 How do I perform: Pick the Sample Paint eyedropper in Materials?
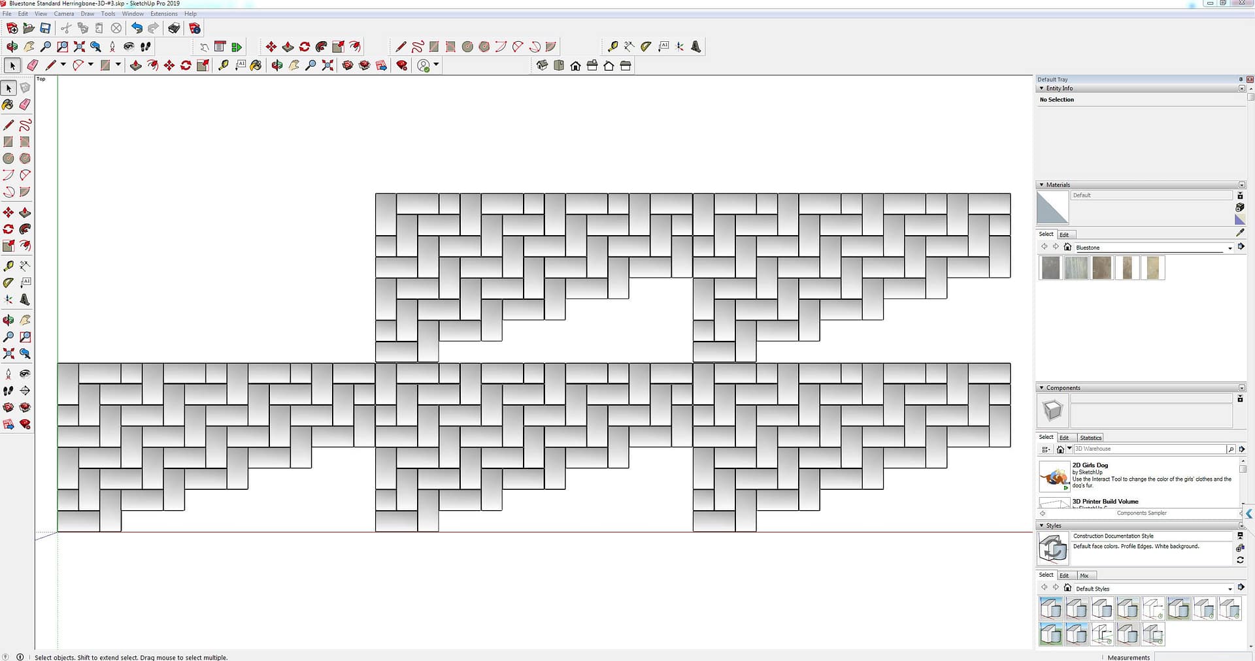1240,233
